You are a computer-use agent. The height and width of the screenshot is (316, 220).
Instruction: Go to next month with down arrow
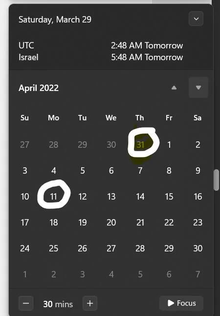click(x=198, y=87)
